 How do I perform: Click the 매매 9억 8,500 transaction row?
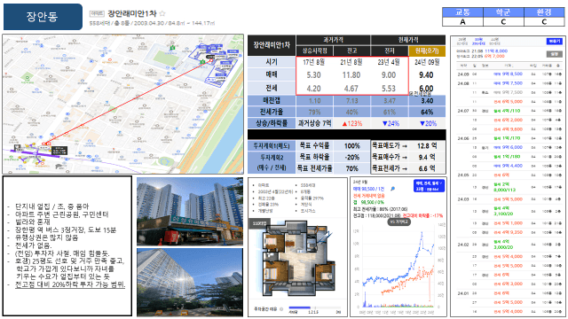tap(509, 74)
